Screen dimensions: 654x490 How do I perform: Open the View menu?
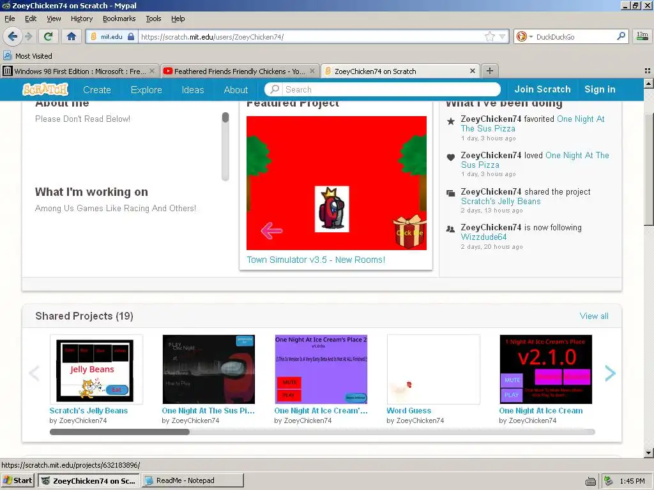pos(54,19)
